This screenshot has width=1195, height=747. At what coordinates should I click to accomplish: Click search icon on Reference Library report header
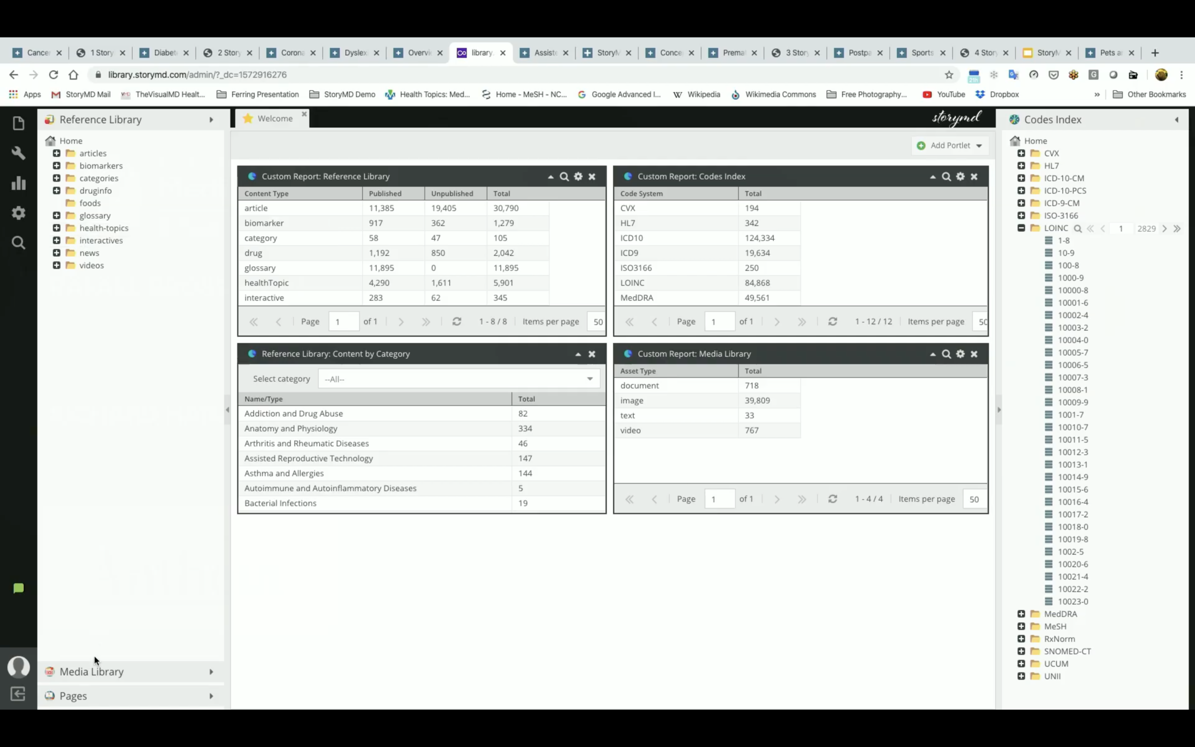pos(564,176)
